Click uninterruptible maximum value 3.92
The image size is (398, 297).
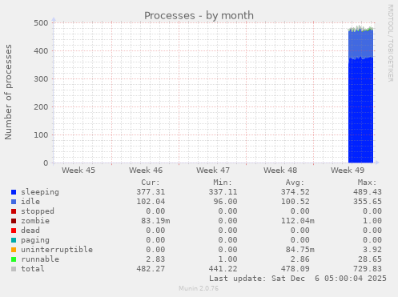[x=372, y=250]
